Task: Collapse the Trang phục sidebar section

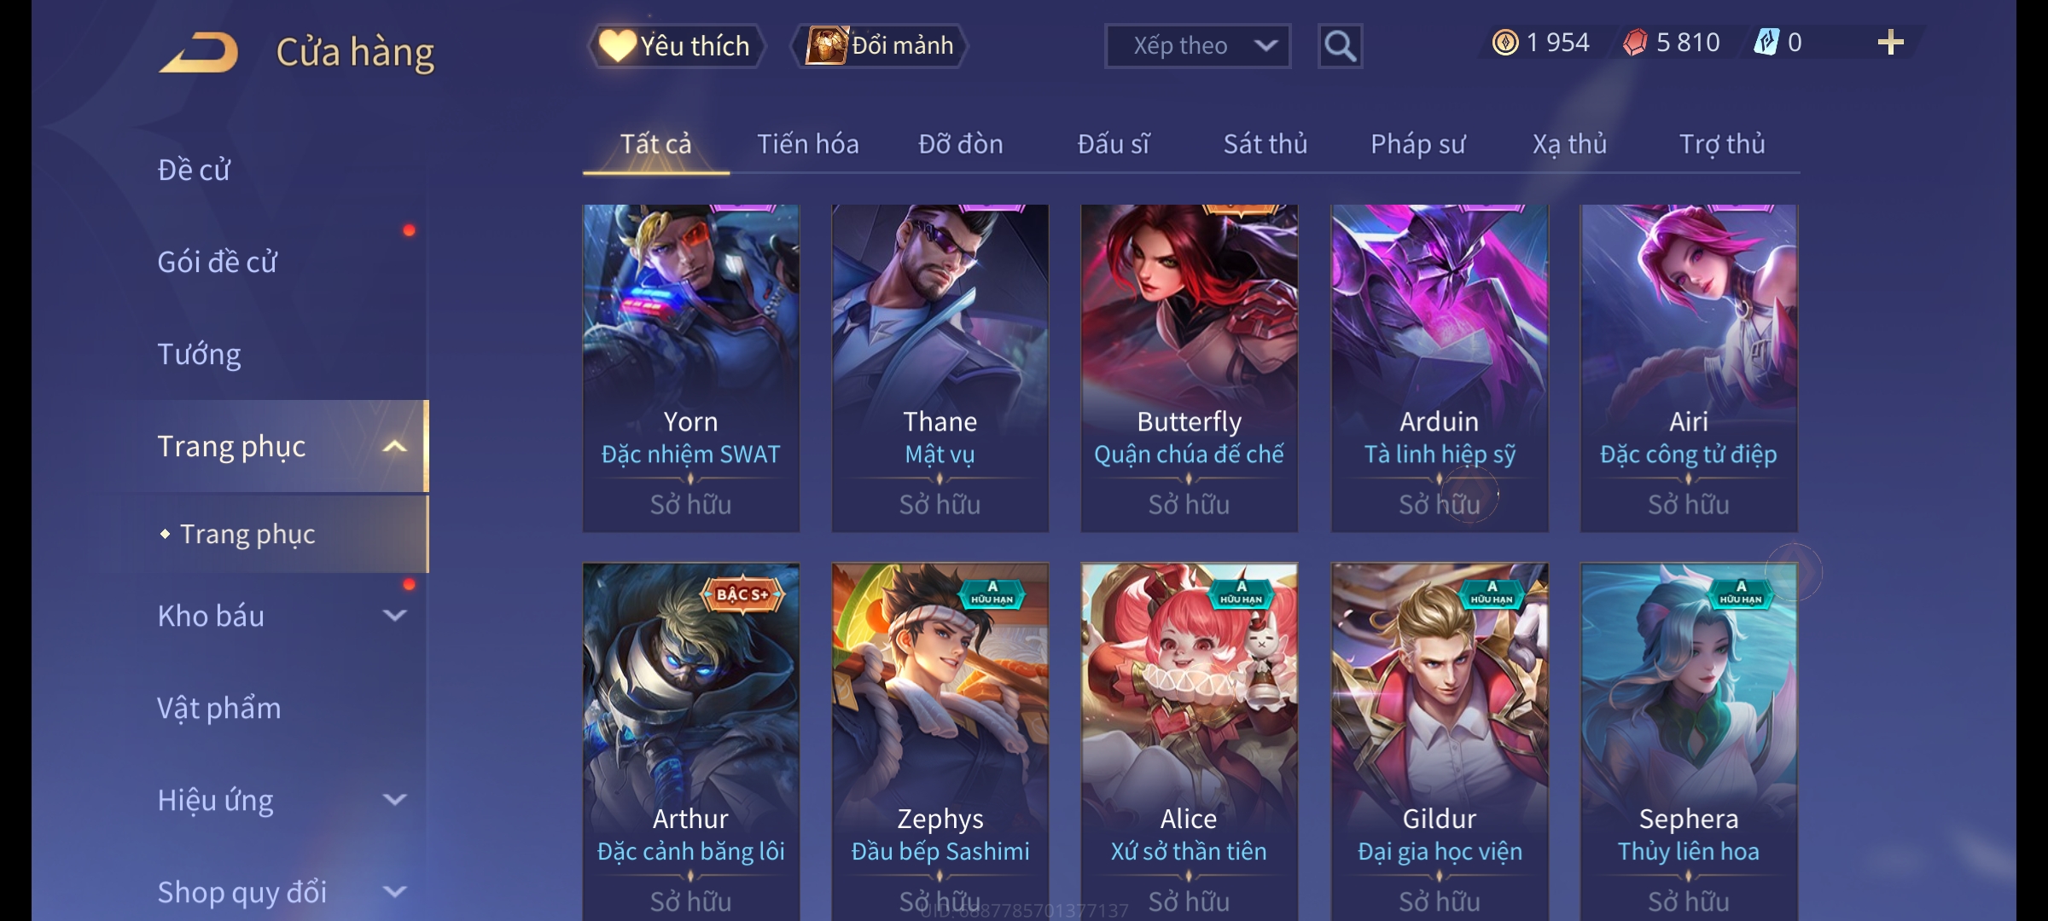Action: 394,447
